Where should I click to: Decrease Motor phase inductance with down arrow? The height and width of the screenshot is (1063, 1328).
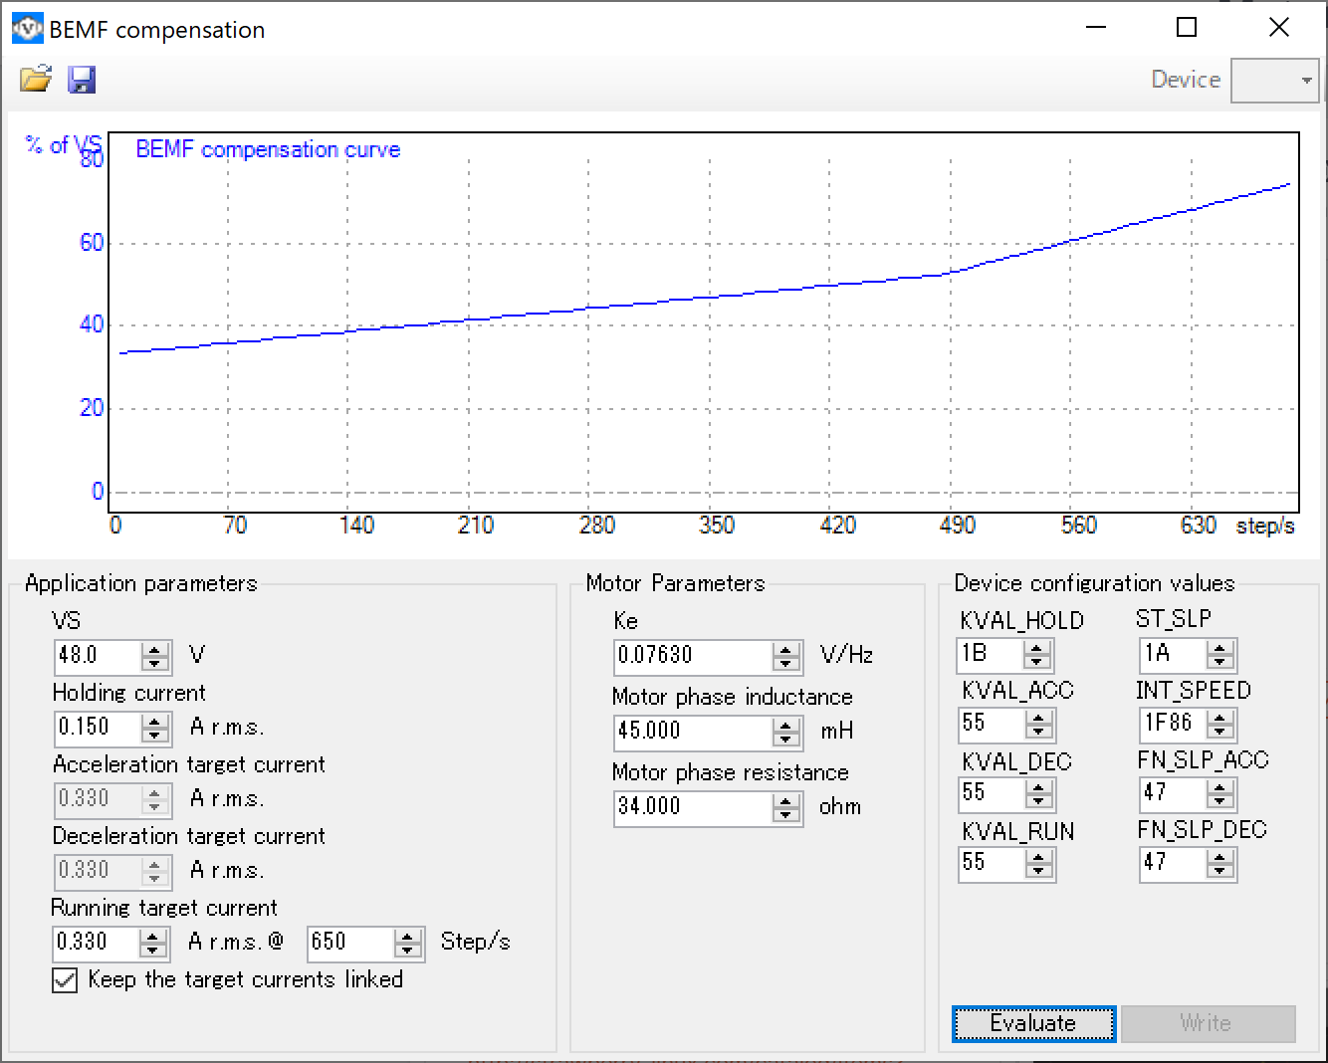click(786, 740)
